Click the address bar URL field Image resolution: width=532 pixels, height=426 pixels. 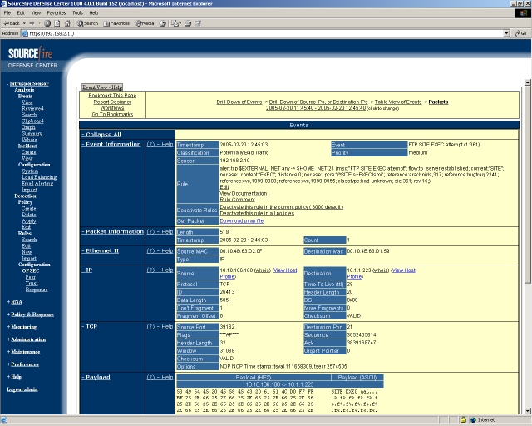pyautogui.click(x=249, y=33)
